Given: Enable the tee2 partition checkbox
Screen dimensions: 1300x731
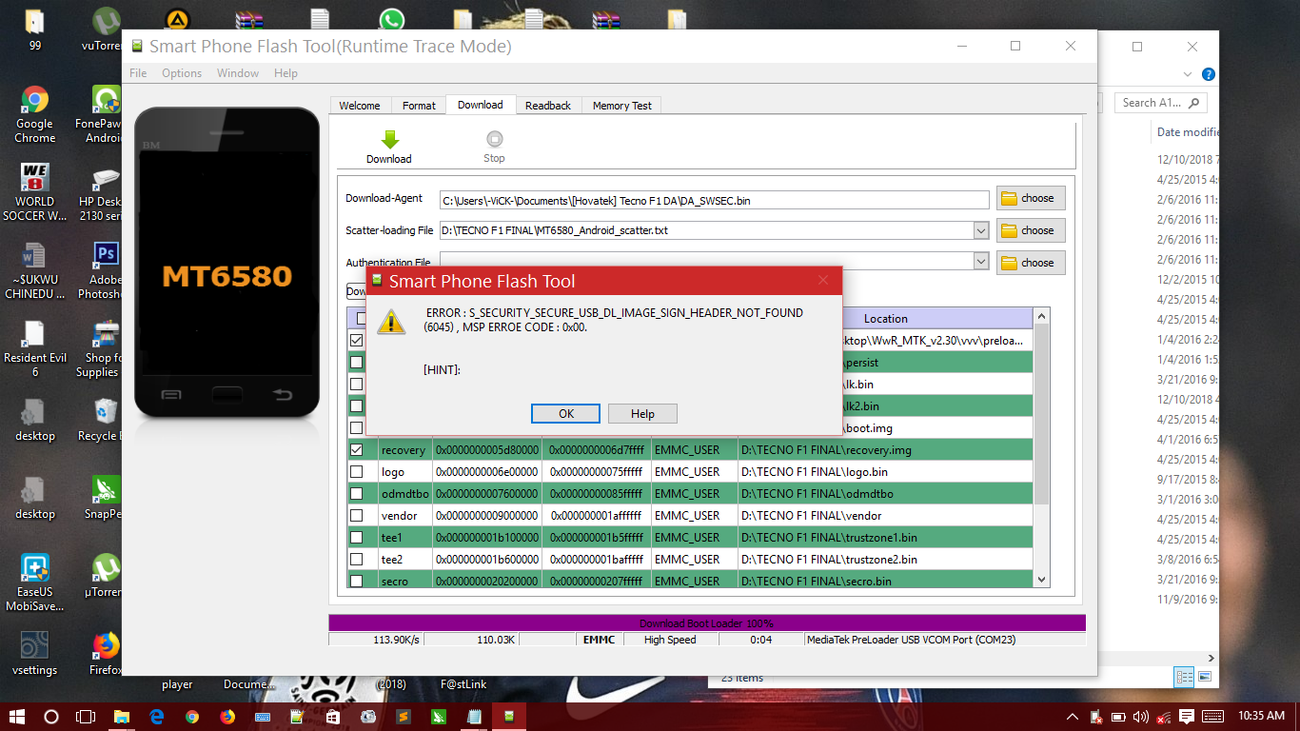Looking at the screenshot, I should [357, 559].
